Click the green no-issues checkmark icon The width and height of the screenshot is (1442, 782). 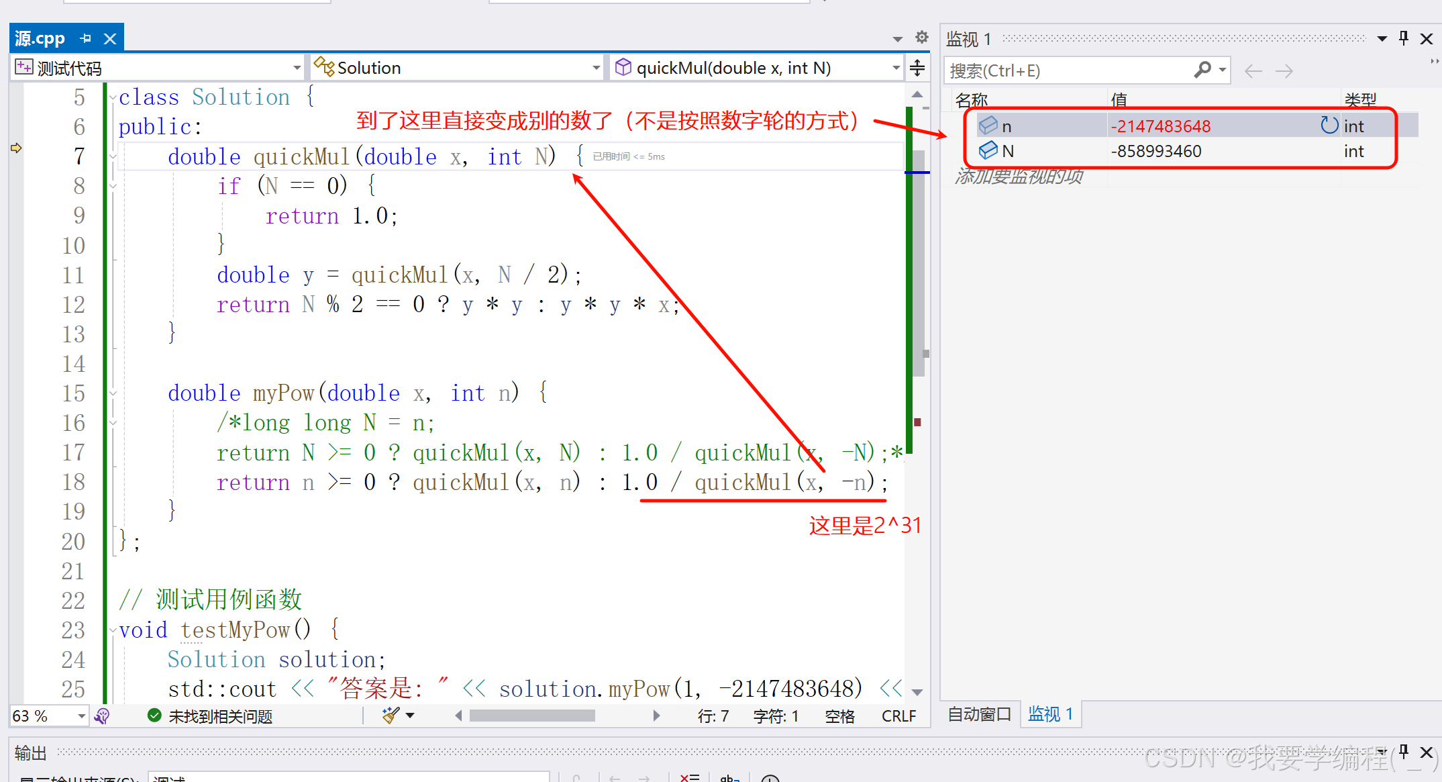(x=154, y=716)
